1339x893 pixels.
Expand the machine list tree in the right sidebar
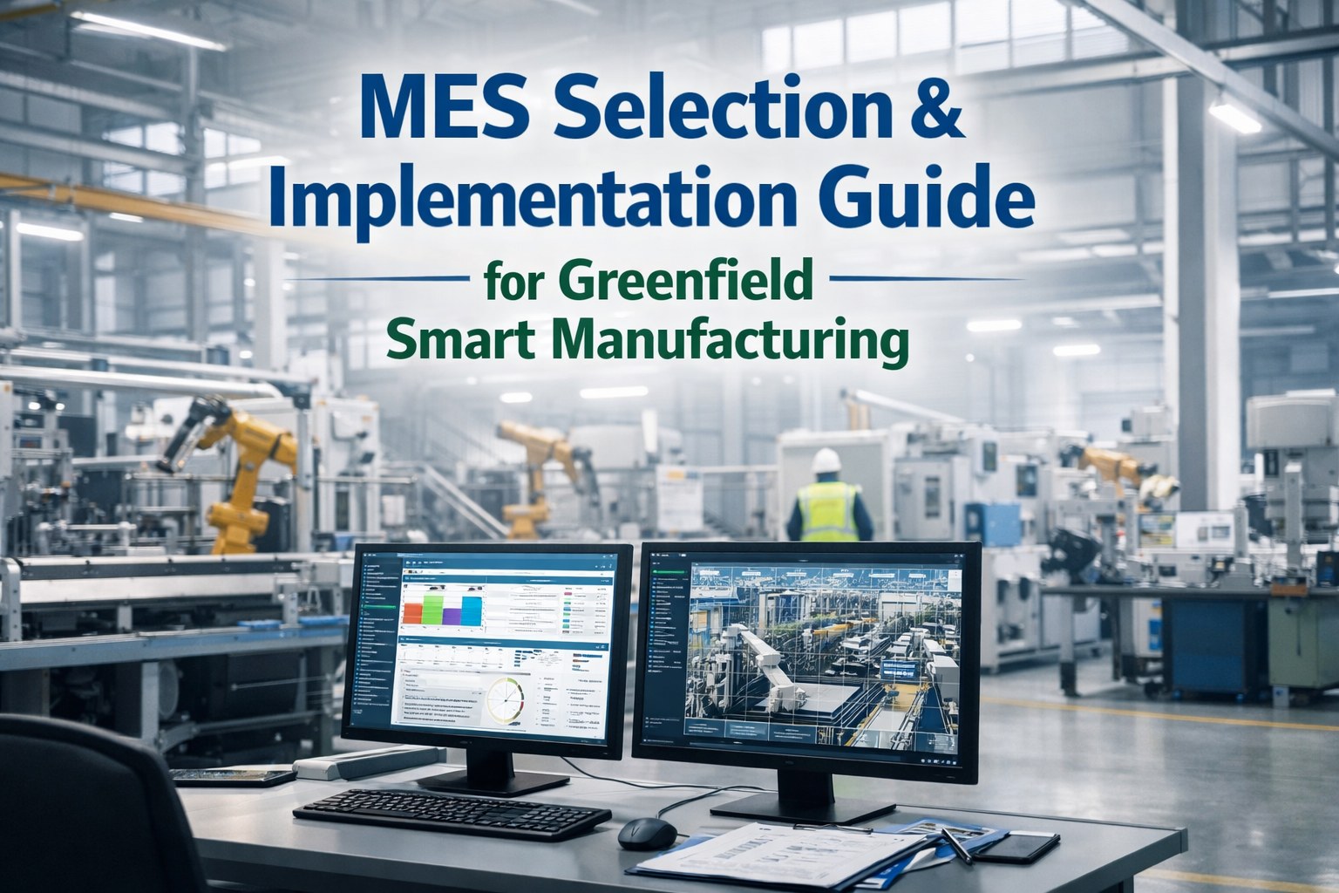668,651
